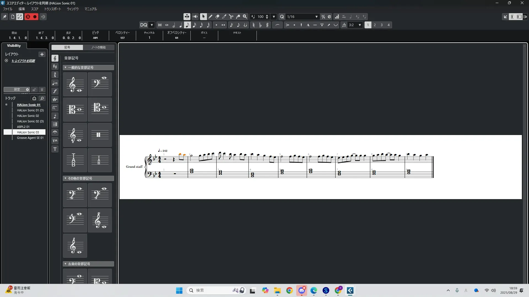
Task: Switch to the ノートの機能 tab
Action: tap(98, 47)
